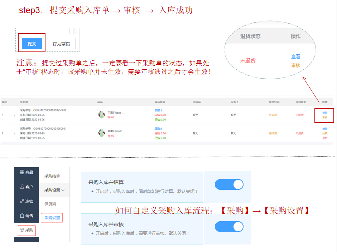
Task: Click the 供应商 column header
Action: tap(197, 102)
